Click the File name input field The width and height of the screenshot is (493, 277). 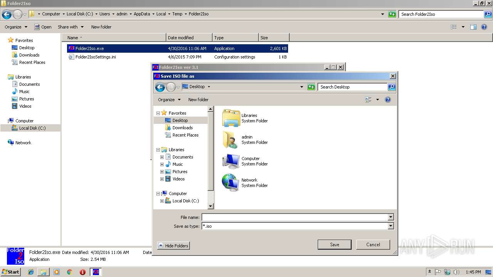tap(295, 217)
